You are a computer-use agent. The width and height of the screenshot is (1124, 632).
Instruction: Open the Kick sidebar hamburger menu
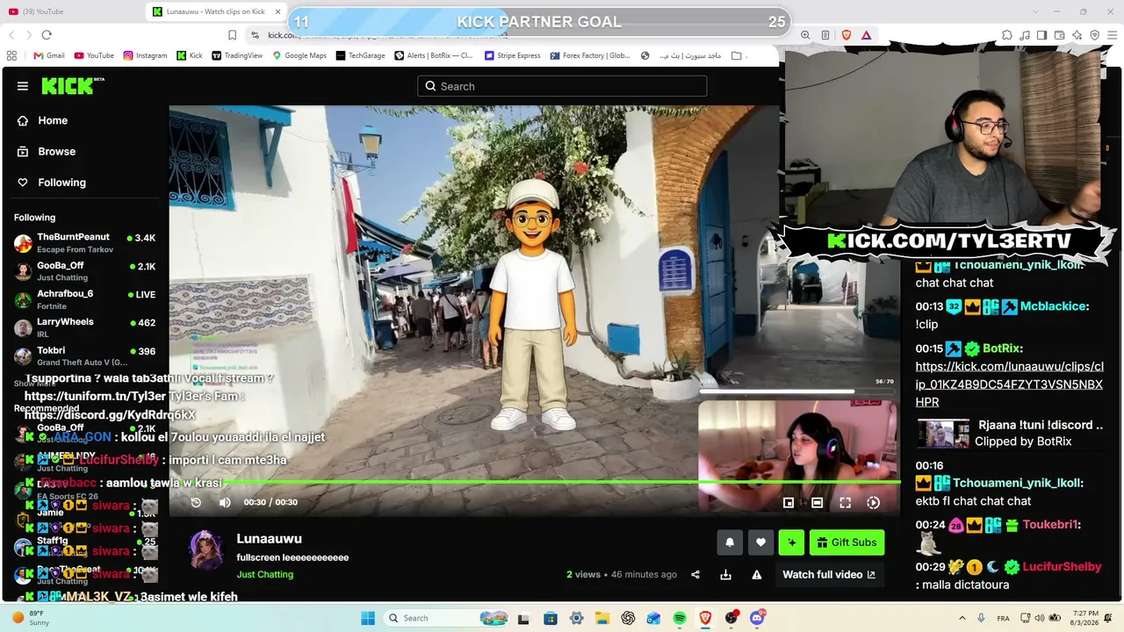23,86
